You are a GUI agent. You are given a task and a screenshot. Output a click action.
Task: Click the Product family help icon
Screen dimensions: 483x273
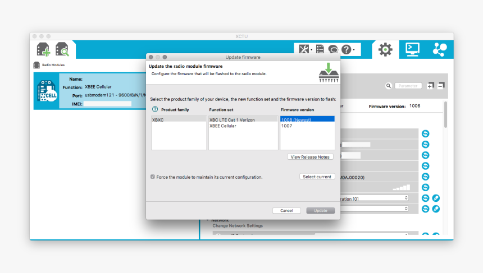155,109
